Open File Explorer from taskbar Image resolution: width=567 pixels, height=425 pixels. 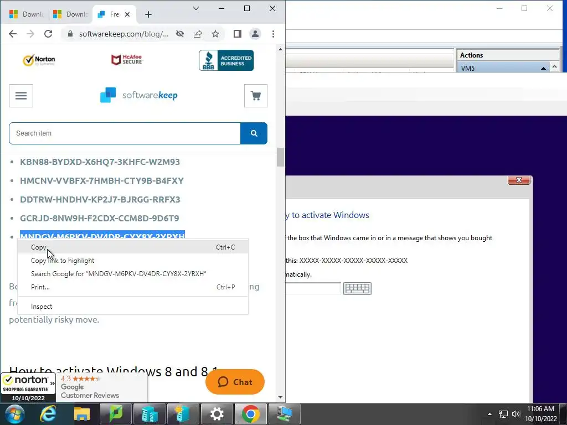click(82, 414)
